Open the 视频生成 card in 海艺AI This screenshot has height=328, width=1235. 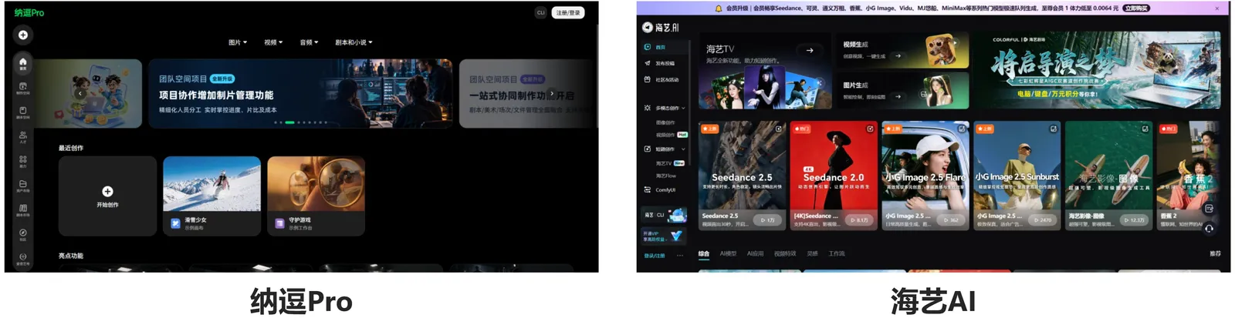click(902, 51)
